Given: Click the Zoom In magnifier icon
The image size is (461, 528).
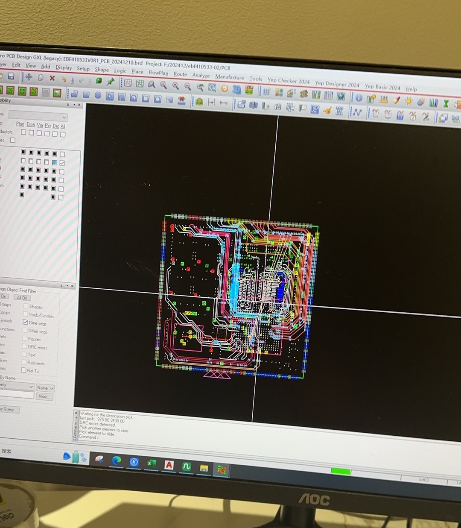Looking at the screenshot, I should pos(175,85).
